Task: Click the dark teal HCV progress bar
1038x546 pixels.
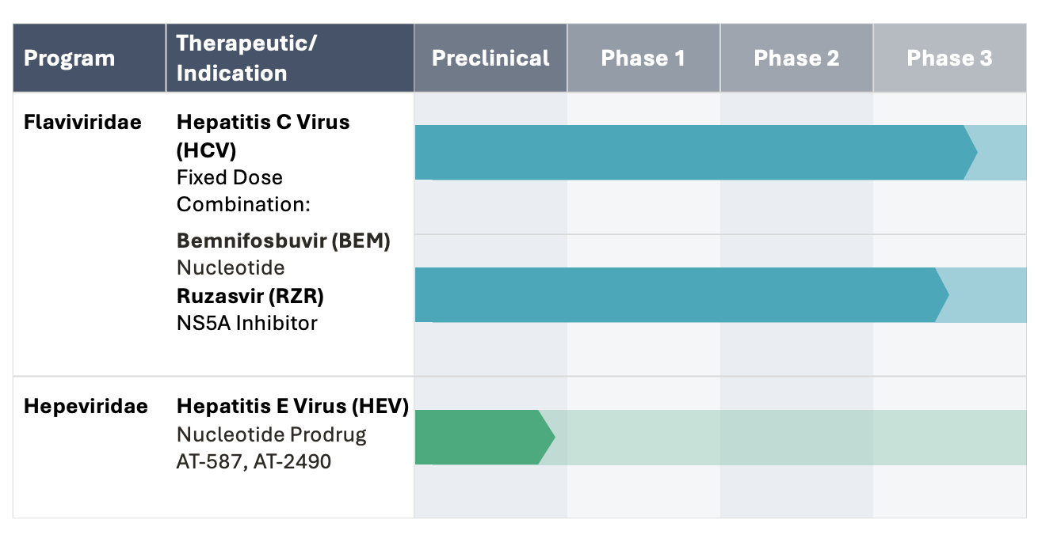Action: (x=689, y=153)
